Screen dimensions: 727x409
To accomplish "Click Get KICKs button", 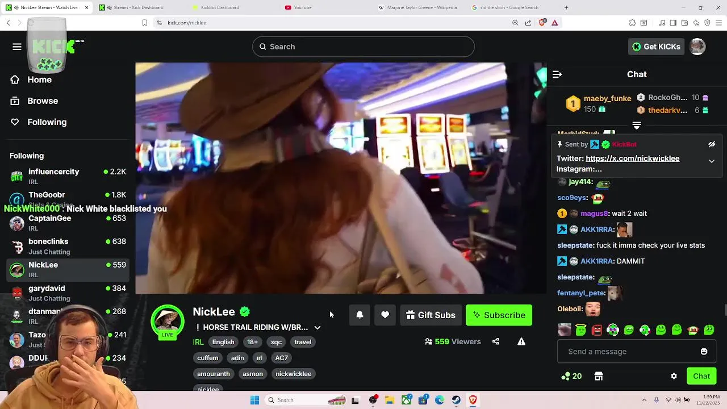I will click(x=656, y=47).
